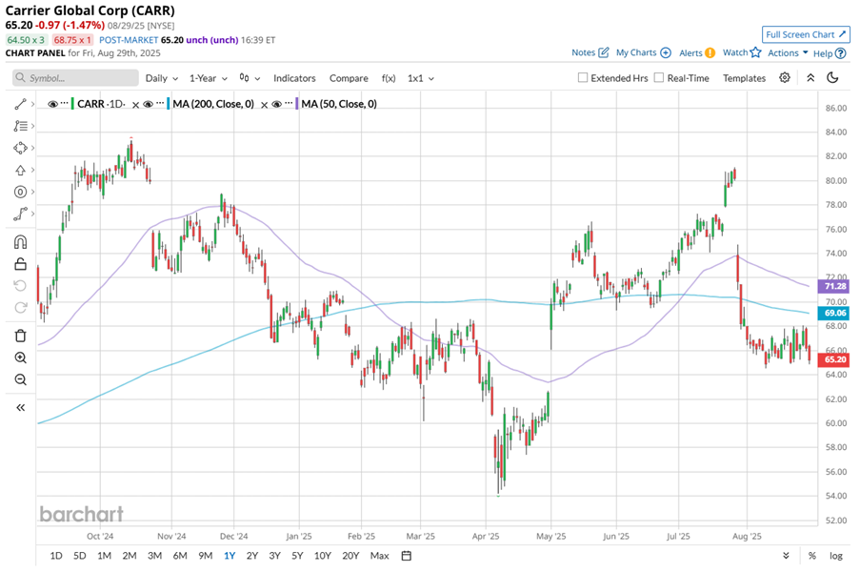The width and height of the screenshot is (860, 572).
Task: Undo the last chart action
Action: tap(20, 285)
